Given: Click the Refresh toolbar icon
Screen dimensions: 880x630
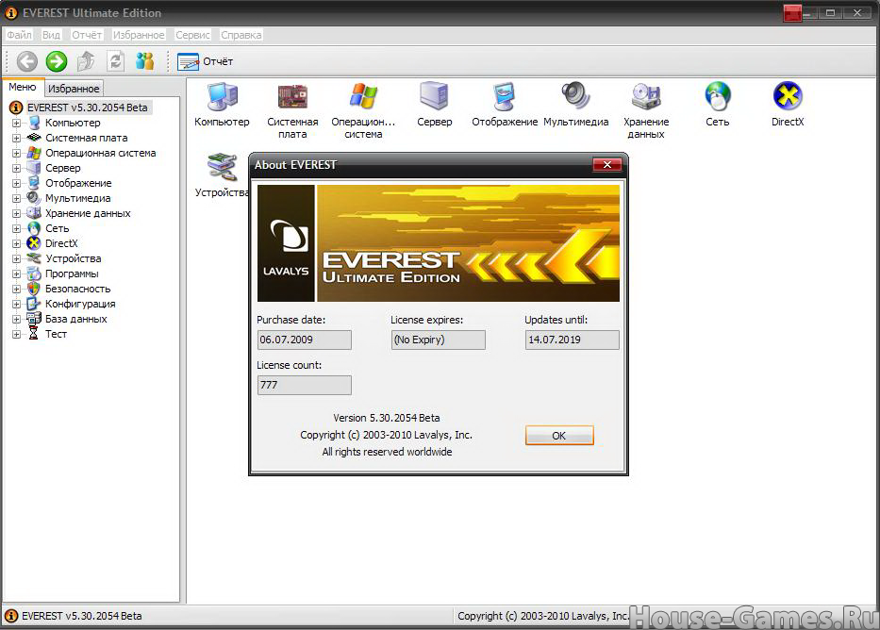Looking at the screenshot, I should [116, 61].
